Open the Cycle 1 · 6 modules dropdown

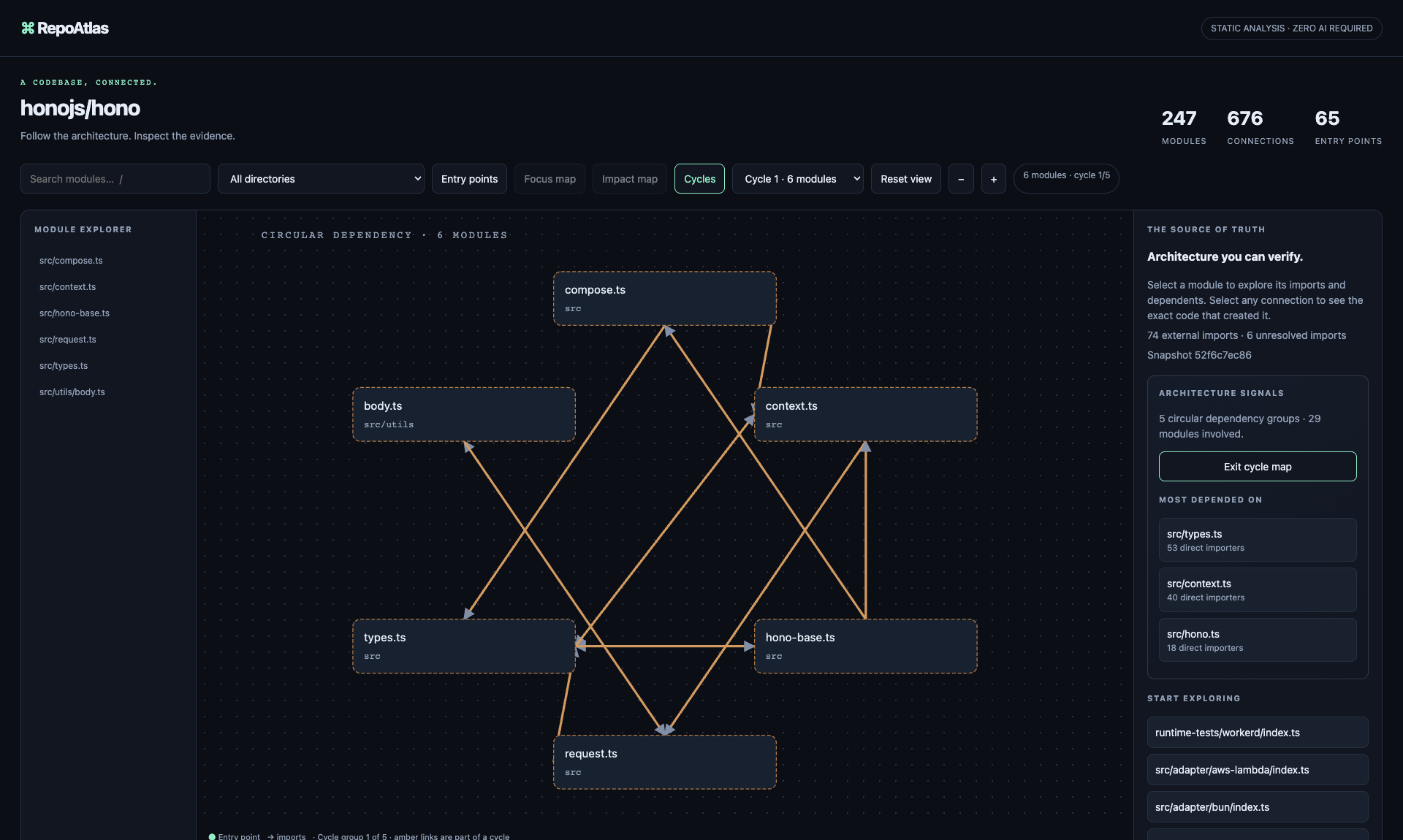pos(798,179)
